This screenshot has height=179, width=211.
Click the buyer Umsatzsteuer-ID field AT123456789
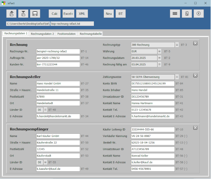[153, 149]
